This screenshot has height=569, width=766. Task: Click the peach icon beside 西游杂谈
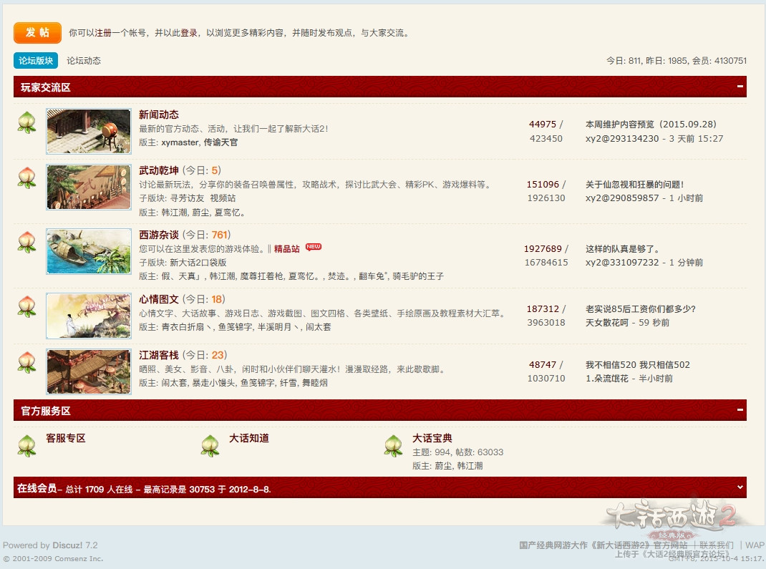point(26,242)
